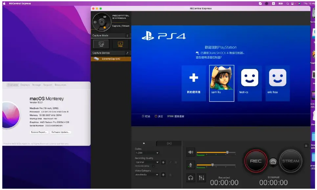Click small icon beside 1920x1080 resolution text
The width and height of the screenshot is (317, 190).
[x=153, y=166]
